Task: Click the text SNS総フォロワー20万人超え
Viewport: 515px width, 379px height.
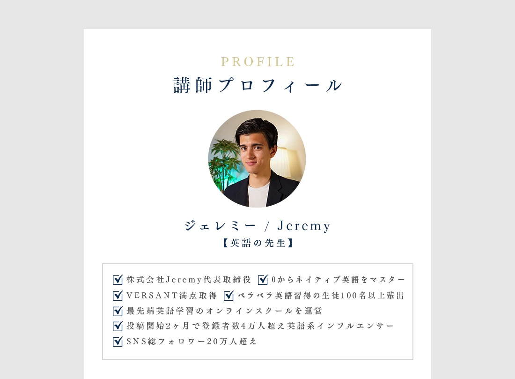Action: (x=191, y=342)
